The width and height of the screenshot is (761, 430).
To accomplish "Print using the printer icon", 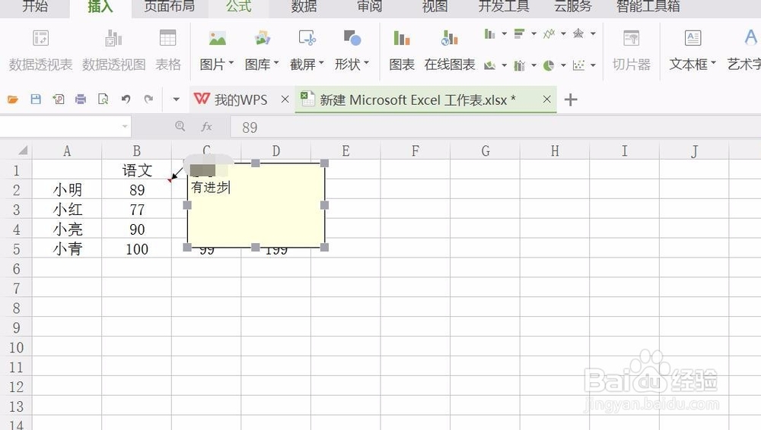I will point(81,100).
